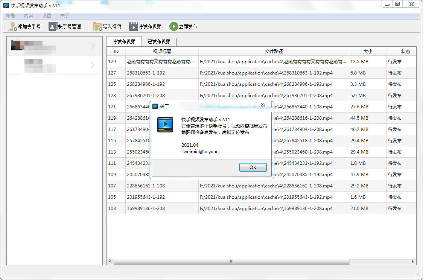Click the small icon in the 关于 dialog title bar
The height and width of the screenshot is (280, 423).
(x=155, y=106)
